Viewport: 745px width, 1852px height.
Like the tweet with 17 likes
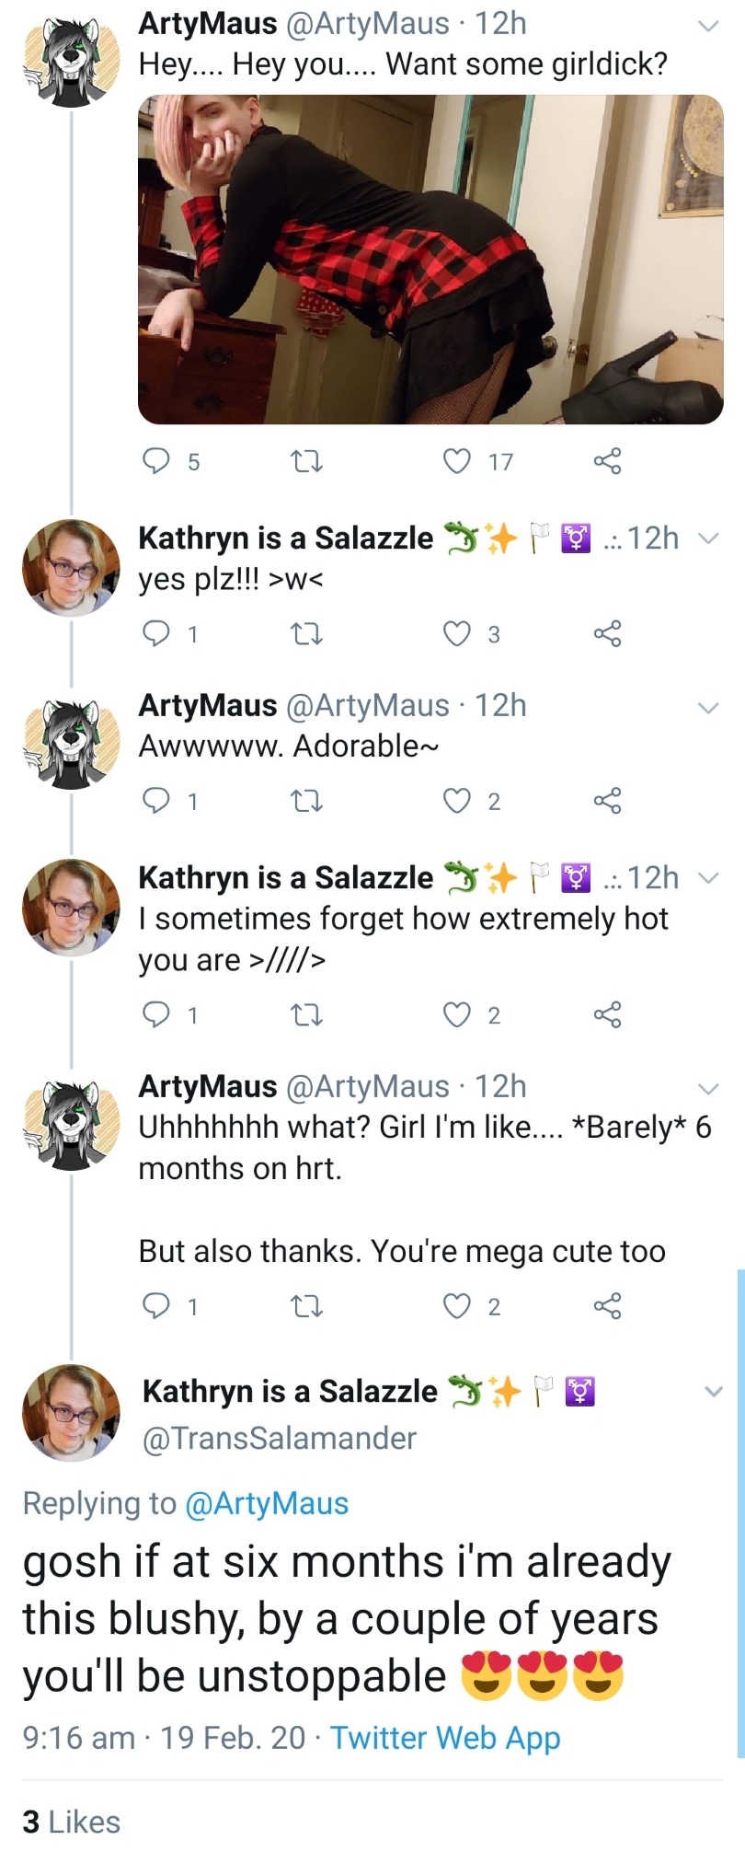pyautogui.click(x=457, y=460)
